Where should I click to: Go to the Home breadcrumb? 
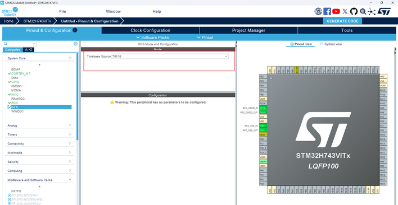pos(8,21)
